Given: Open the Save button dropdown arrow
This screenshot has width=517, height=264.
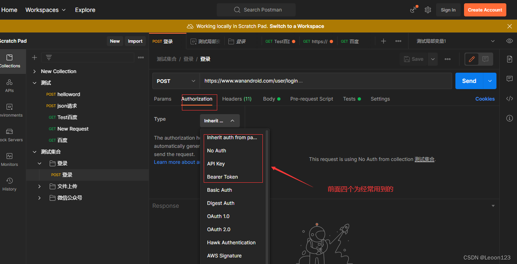Looking at the screenshot, I should 432,59.
